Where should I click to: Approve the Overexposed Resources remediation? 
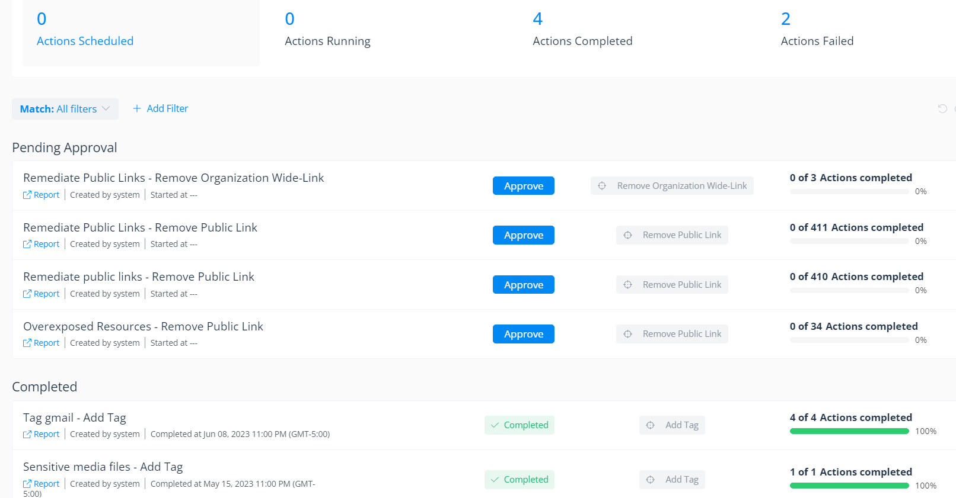[523, 334]
